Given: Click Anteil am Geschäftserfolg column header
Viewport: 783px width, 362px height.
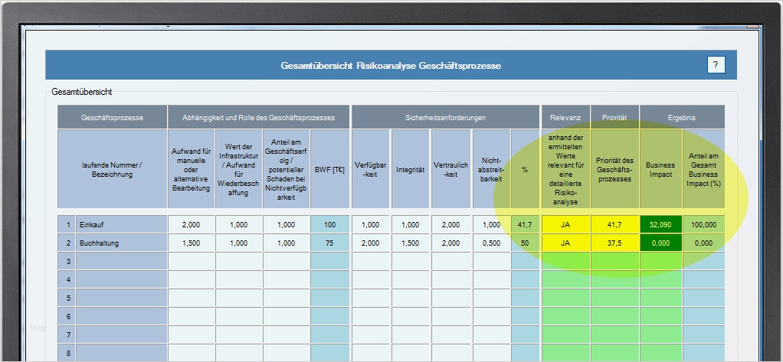Looking at the screenshot, I should click(286, 169).
